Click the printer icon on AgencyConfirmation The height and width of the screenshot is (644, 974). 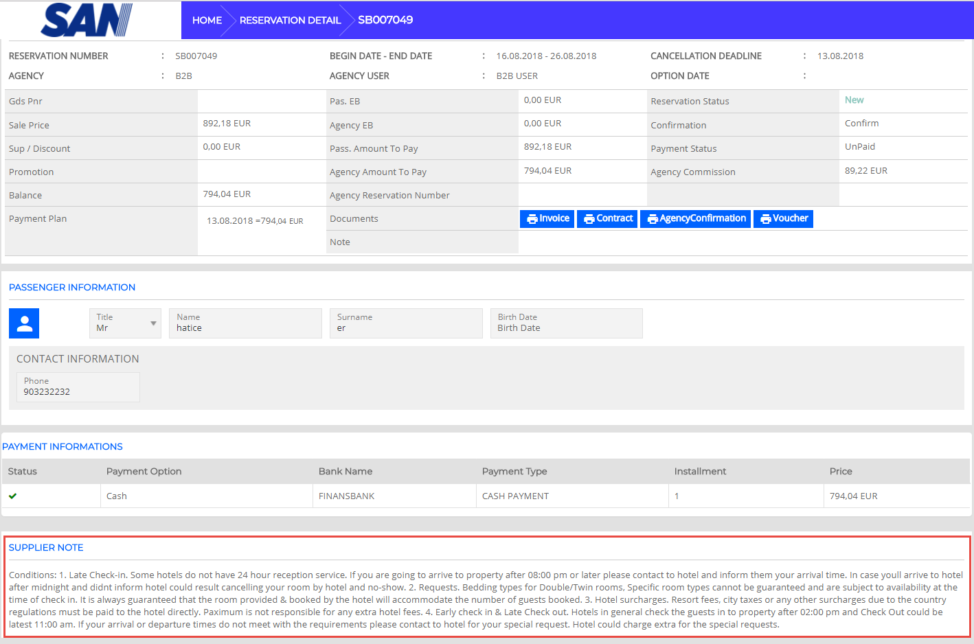[x=652, y=219]
